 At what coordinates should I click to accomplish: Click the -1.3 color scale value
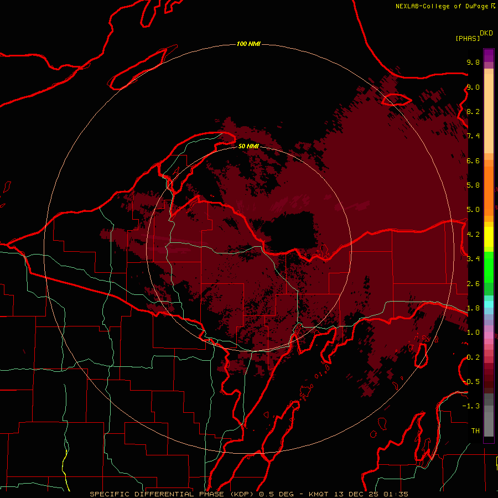tap(471, 406)
